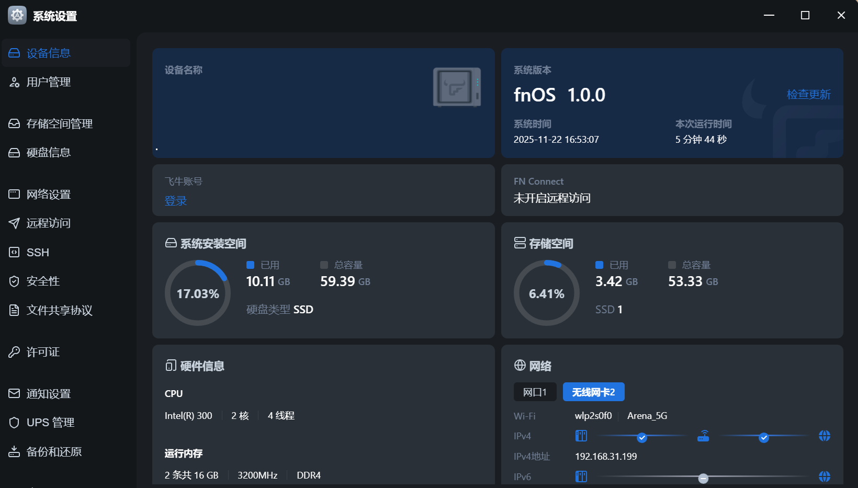Click the 设备名称 label
The width and height of the screenshot is (858, 488).
[184, 70]
